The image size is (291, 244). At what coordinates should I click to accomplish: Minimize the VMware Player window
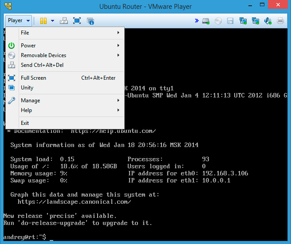[x=250, y=6]
